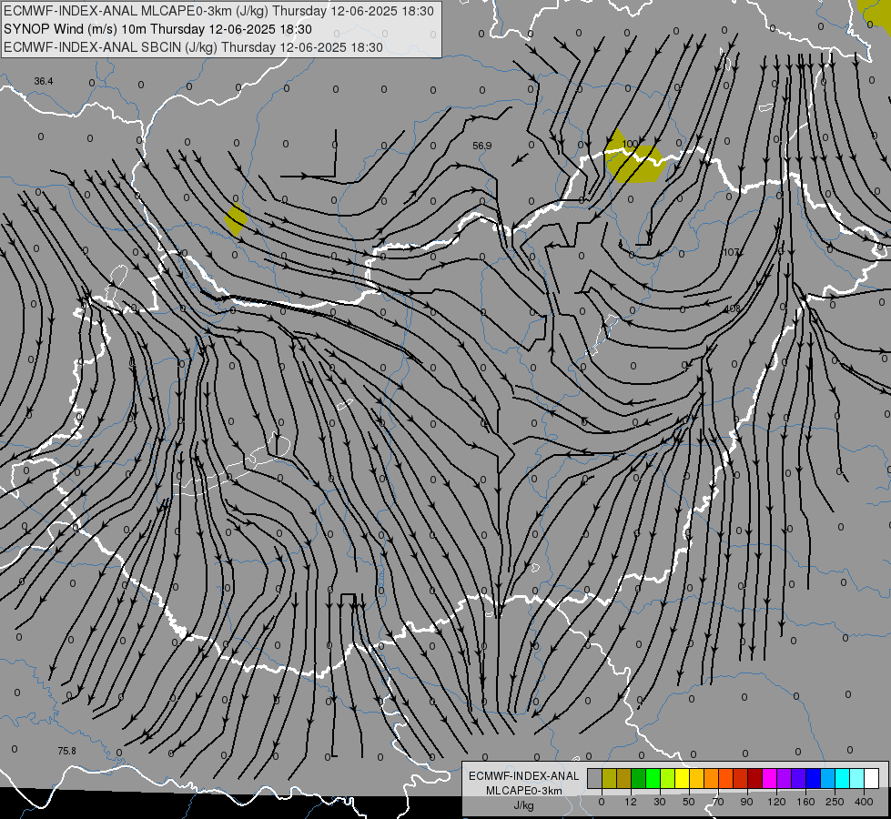Click the legend scale label 12
Image resolution: width=891 pixels, height=819 pixels.
[631, 802]
